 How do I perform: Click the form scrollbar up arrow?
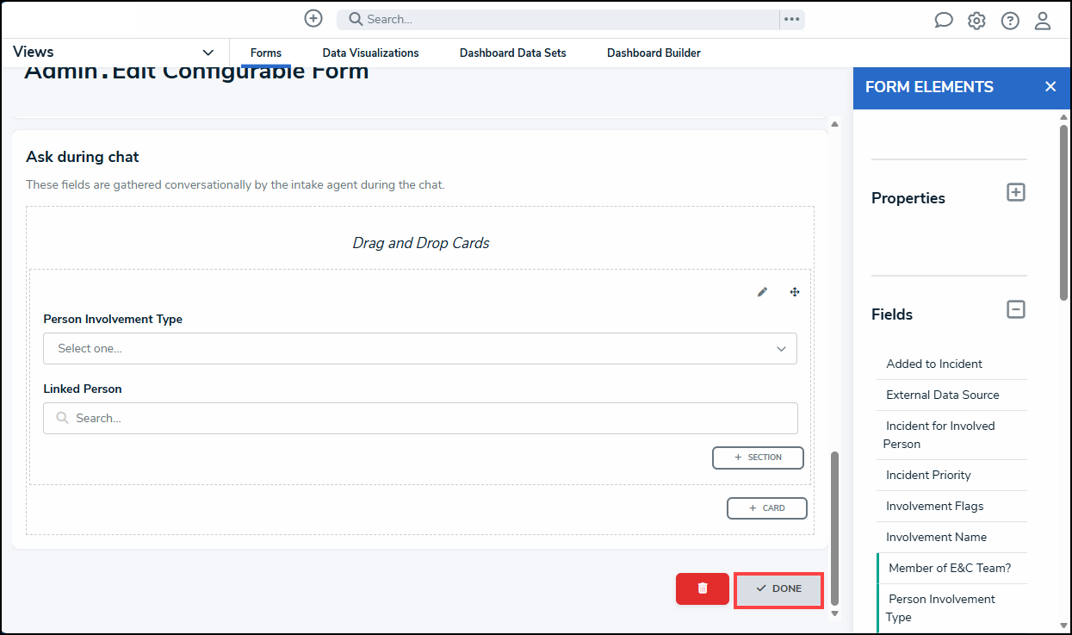pyautogui.click(x=834, y=124)
